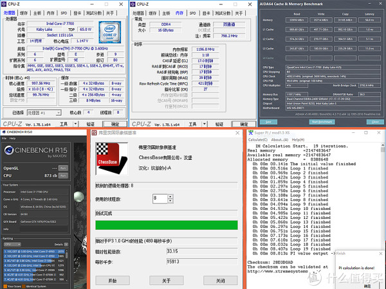Viewport: 386px width, 289px height.
Task: Open About...(A) menu in Super PI
Action: 279,139
